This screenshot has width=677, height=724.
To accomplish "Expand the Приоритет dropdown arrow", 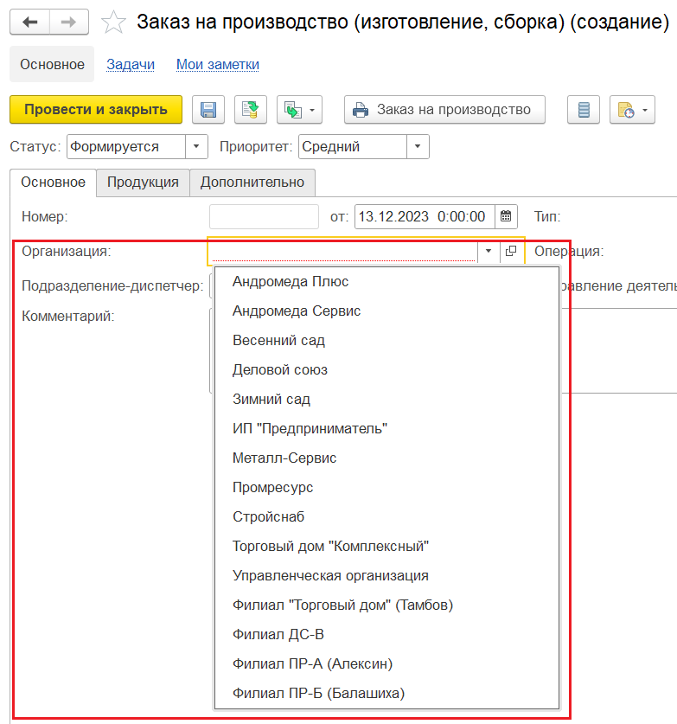I will (418, 146).
